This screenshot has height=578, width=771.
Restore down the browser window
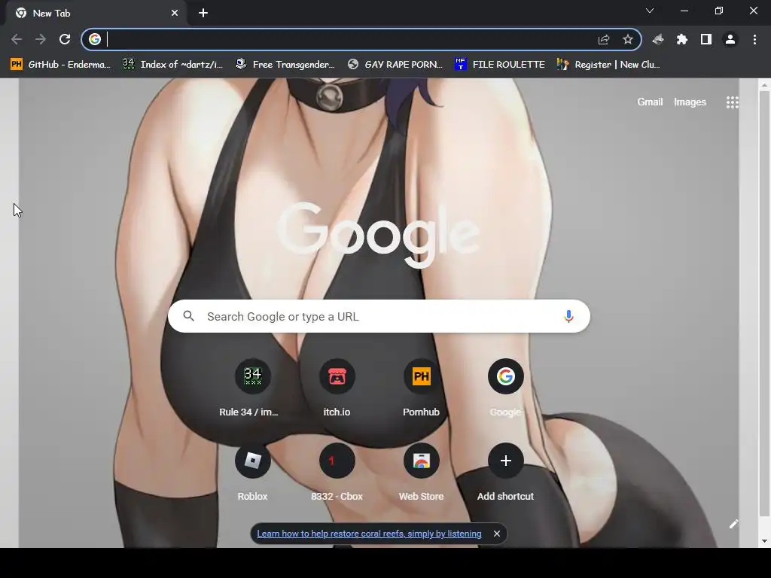(x=719, y=11)
